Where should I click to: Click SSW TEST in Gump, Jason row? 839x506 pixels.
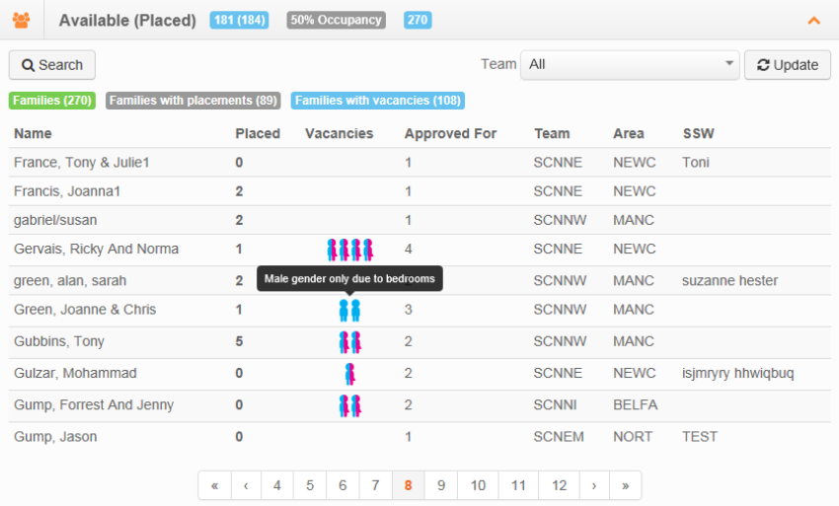point(700,437)
